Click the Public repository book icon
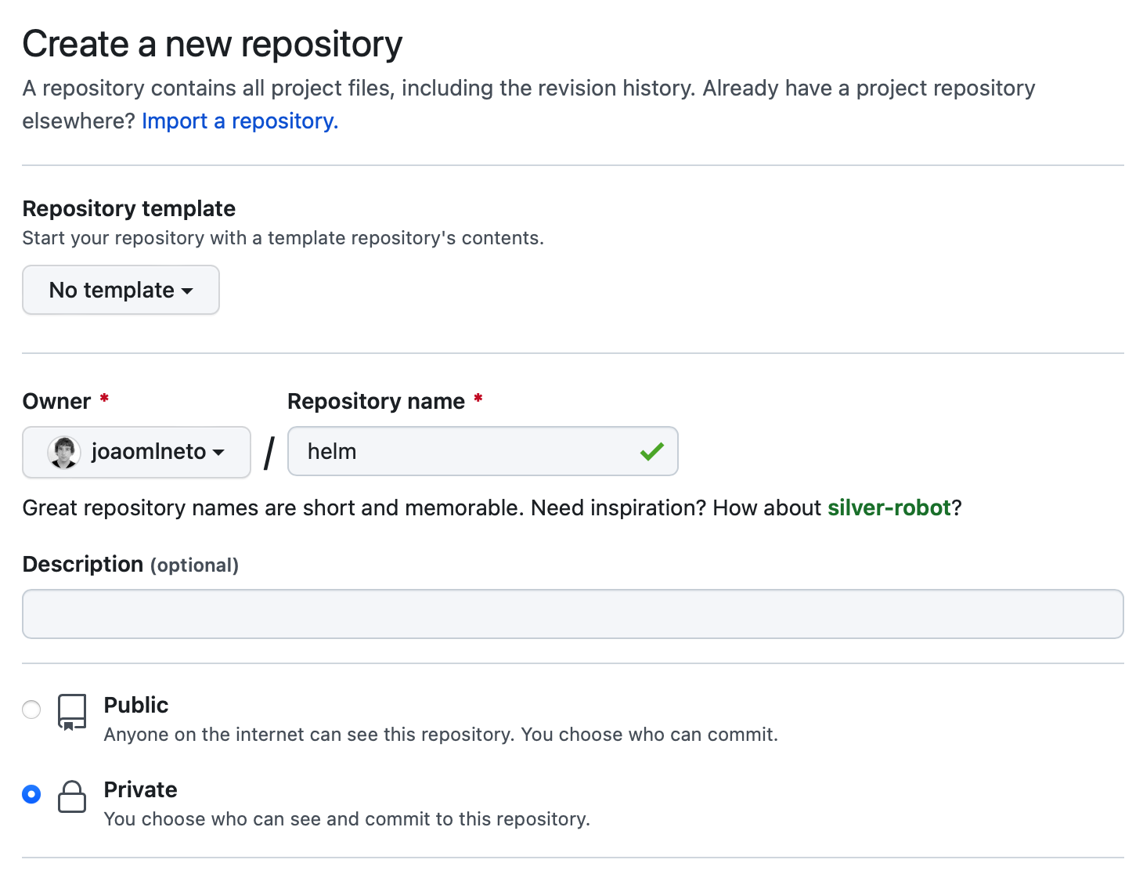The image size is (1143, 874). (x=72, y=711)
